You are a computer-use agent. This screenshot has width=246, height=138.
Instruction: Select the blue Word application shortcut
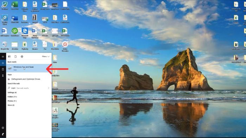tap(15, 19)
